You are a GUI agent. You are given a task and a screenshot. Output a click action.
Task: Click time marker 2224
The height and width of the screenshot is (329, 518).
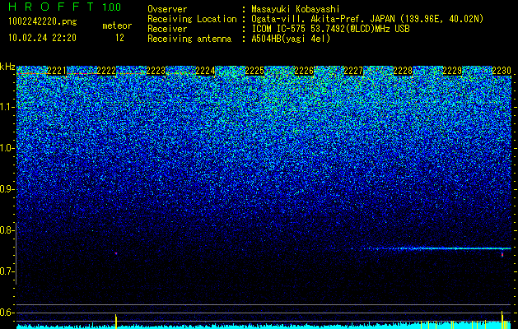pyautogui.click(x=205, y=71)
